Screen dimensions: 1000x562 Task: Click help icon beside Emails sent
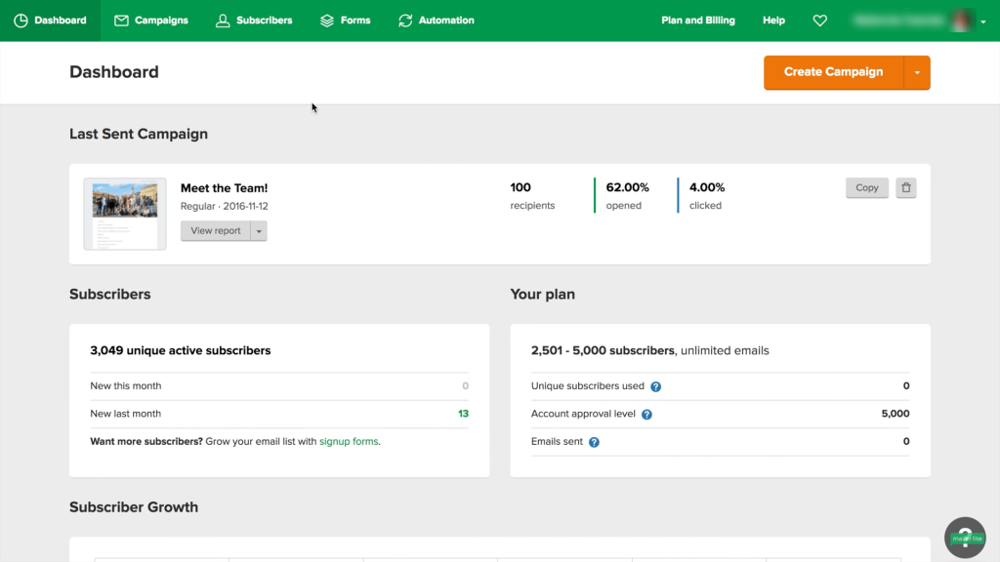(594, 442)
